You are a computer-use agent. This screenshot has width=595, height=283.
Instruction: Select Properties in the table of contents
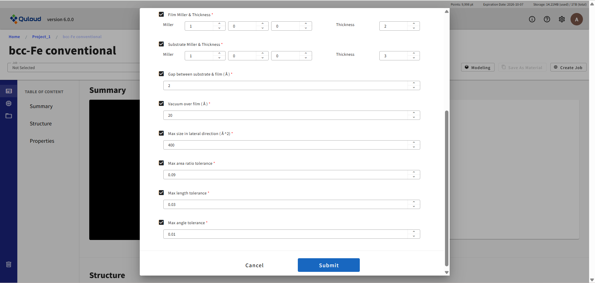[x=42, y=141]
